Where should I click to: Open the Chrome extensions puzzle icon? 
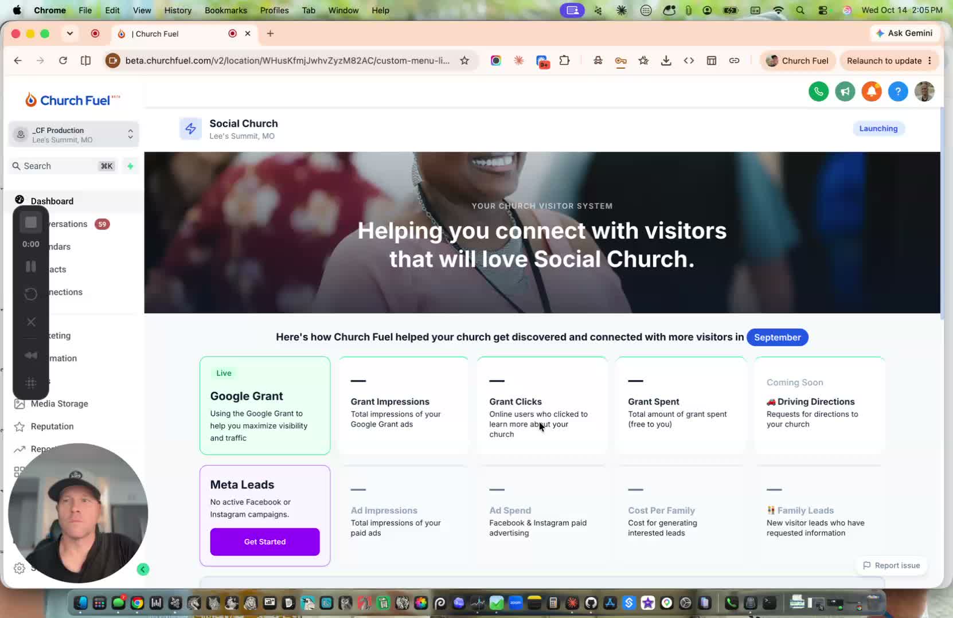click(x=564, y=61)
